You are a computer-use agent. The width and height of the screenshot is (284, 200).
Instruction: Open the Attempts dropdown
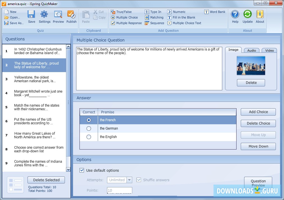129,180
